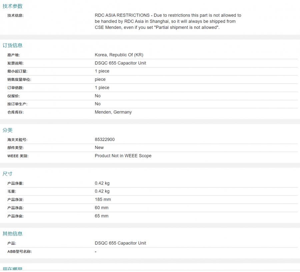Select the 销售度量单位 label
The image size is (300, 272).
[x=19, y=79]
